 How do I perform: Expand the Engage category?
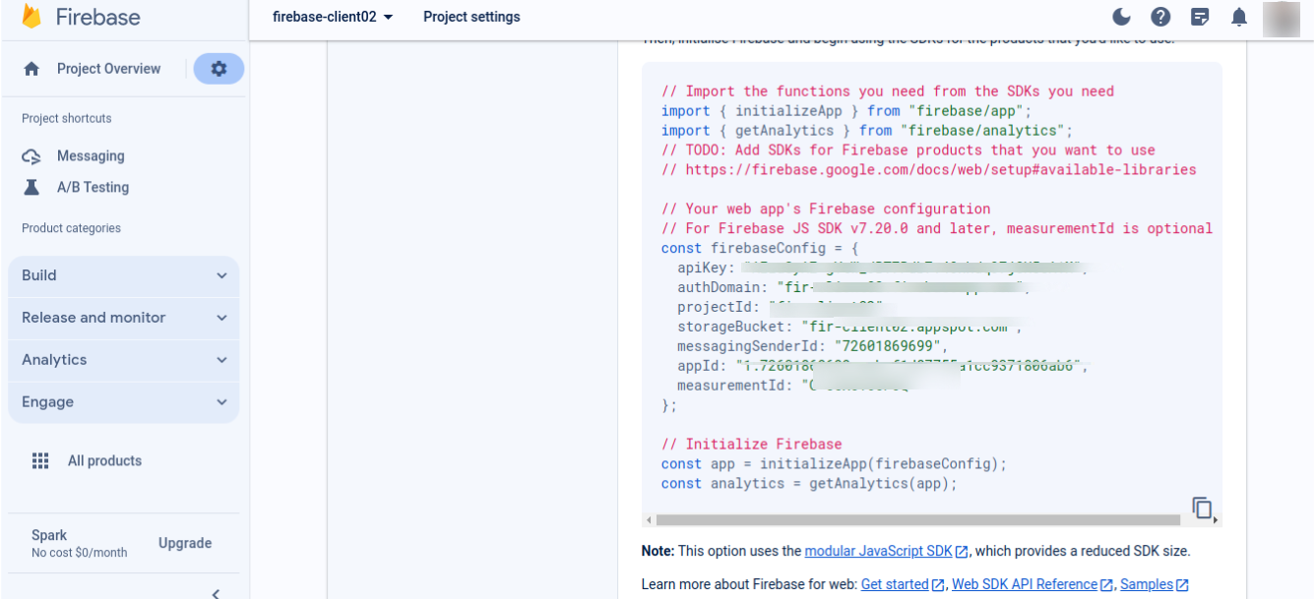point(123,402)
